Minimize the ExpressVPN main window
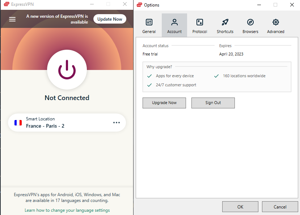The image size is (300, 215). 92,4
